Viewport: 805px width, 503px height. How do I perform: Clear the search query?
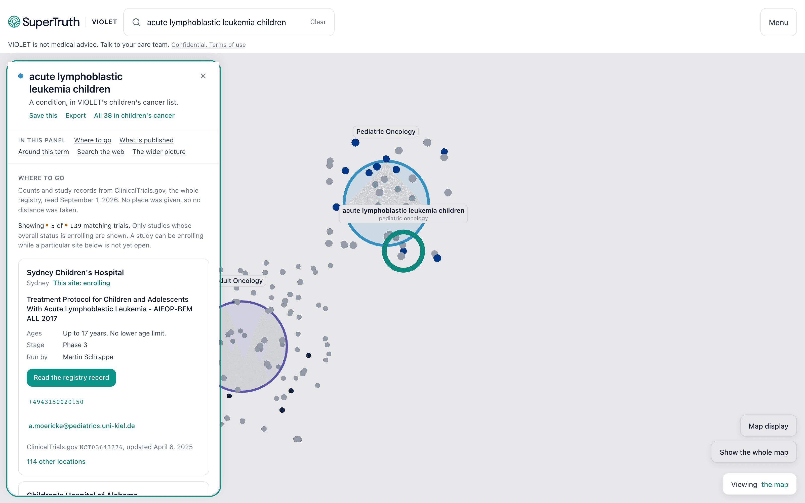tap(318, 22)
